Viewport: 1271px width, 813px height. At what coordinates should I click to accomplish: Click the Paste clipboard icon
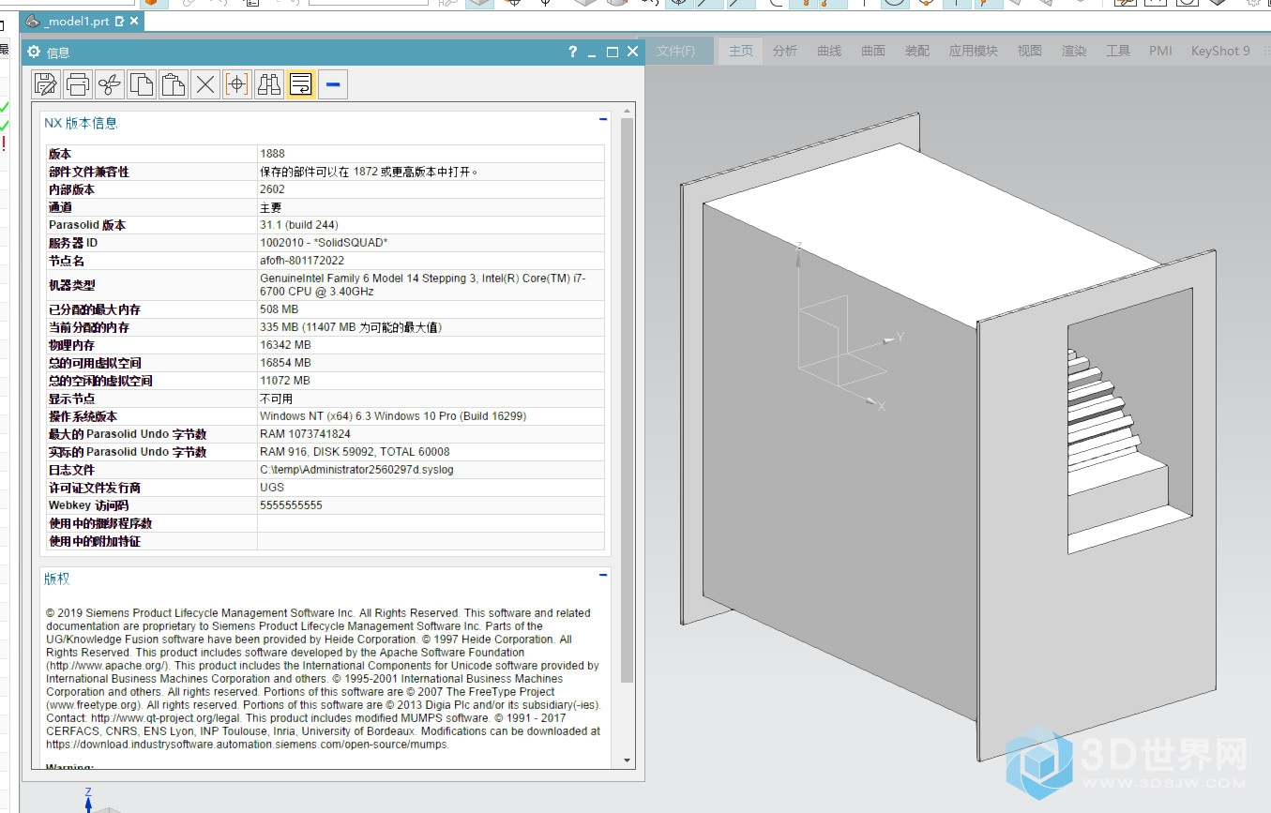click(174, 84)
